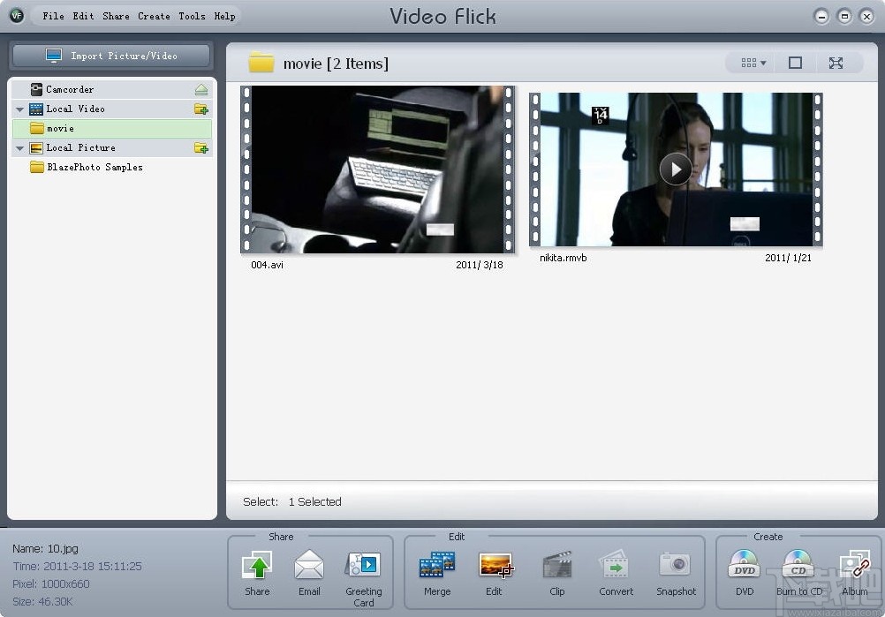Minimize the Video Flick window
The image size is (885, 617).
pyautogui.click(x=821, y=17)
